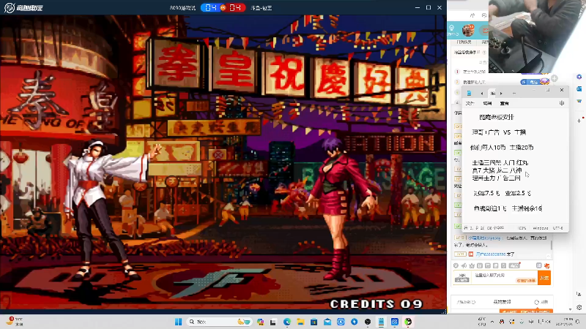
Task: Click the UTF-8 encoding in the Notepad status bar
Action: point(557,228)
